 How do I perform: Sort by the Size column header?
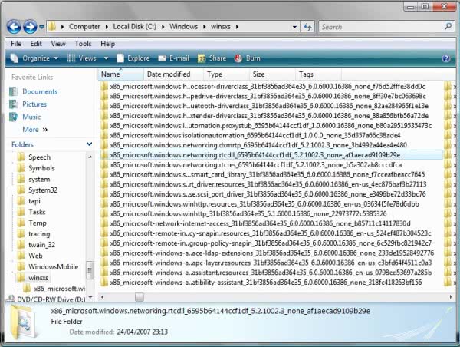tap(271, 74)
